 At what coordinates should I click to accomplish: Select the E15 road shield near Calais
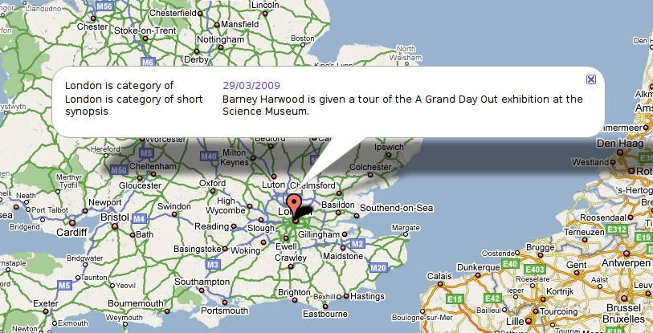pyautogui.click(x=455, y=298)
